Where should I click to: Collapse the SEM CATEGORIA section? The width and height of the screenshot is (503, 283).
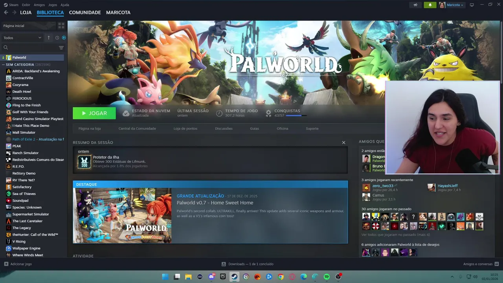point(4,64)
